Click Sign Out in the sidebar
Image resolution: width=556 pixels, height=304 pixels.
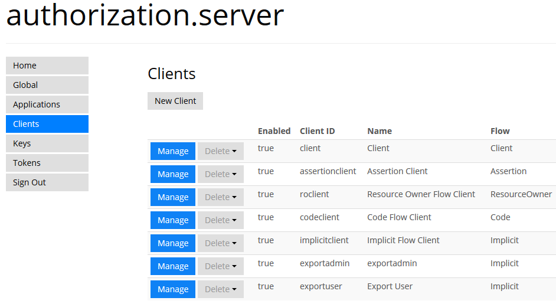pyautogui.click(x=47, y=182)
